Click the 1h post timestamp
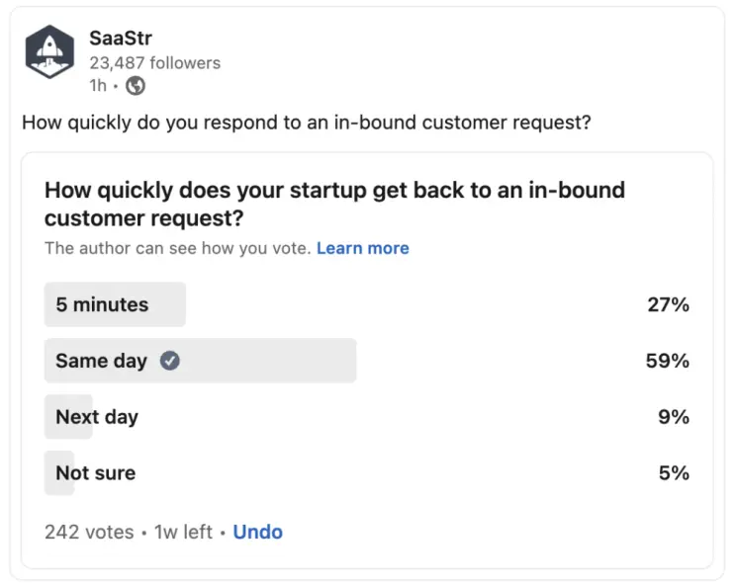 [98, 86]
